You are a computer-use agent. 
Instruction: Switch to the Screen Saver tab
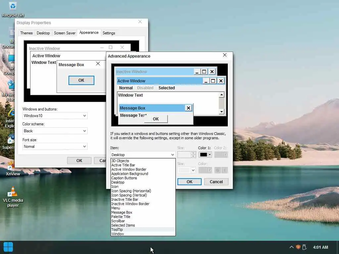pyautogui.click(x=65, y=33)
